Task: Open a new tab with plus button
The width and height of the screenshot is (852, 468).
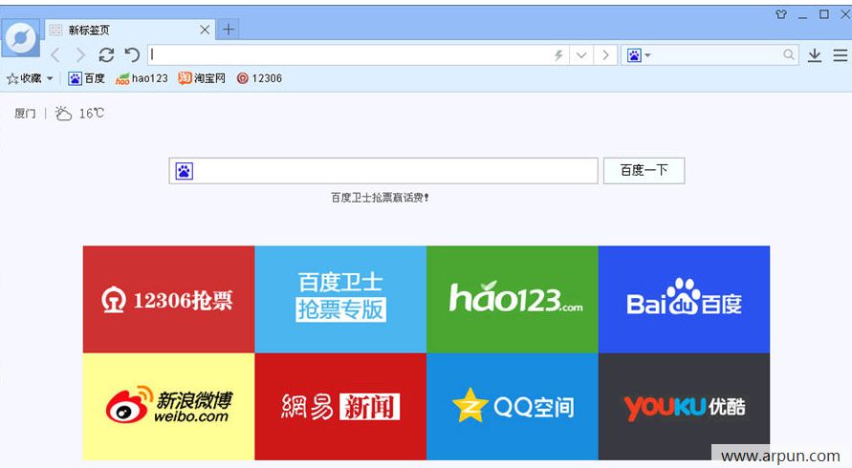Action: click(x=229, y=30)
